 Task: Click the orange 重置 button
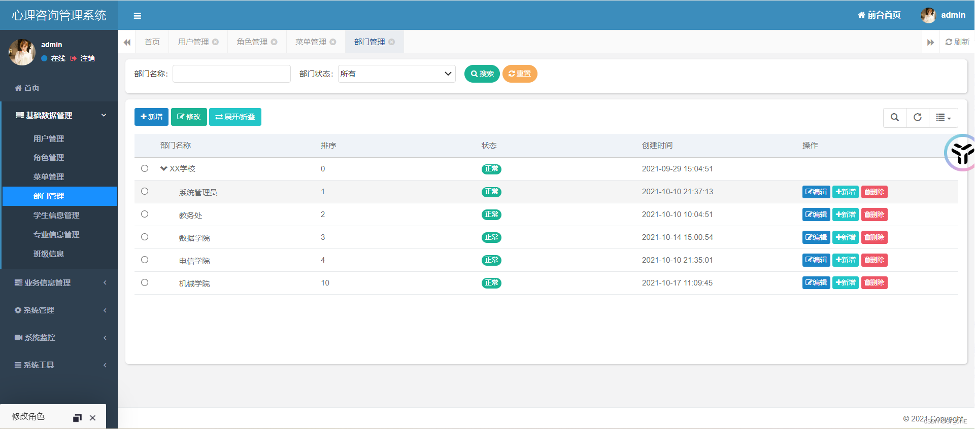pos(520,74)
